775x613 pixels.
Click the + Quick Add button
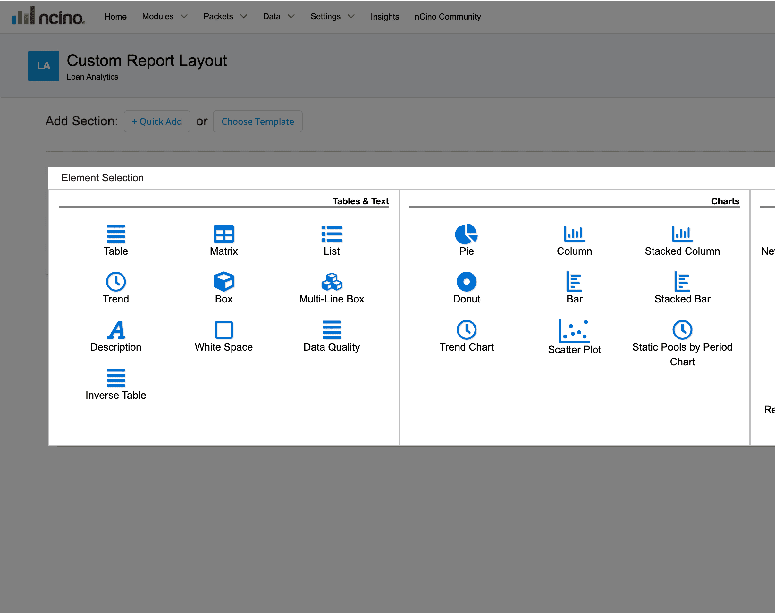pos(157,121)
